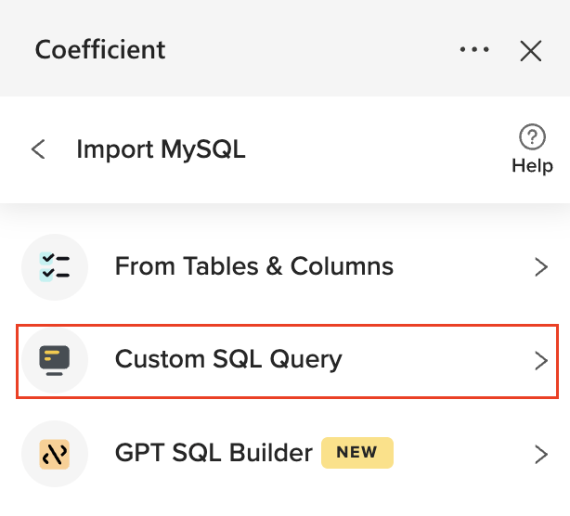Select the From Tables & Columns label

pyautogui.click(x=253, y=267)
